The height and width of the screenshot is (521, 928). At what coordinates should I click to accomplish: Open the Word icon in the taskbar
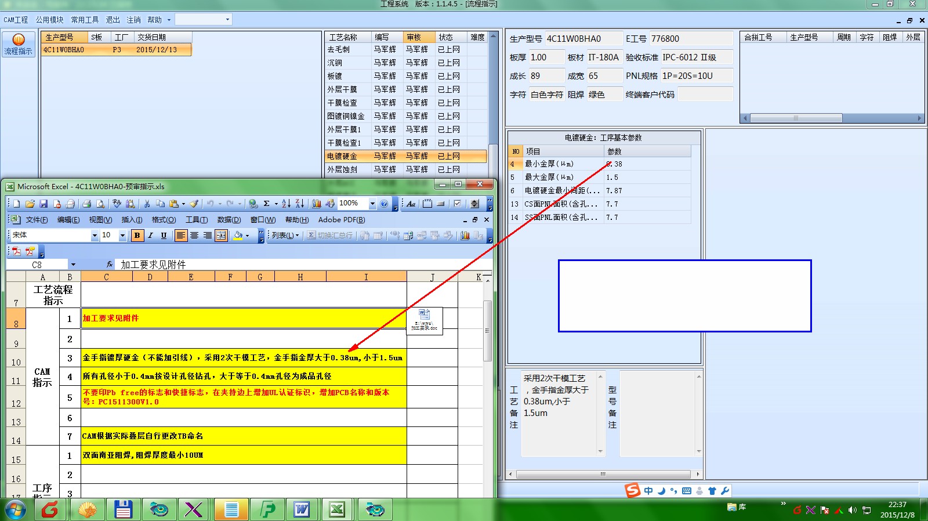(x=302, y=510)
